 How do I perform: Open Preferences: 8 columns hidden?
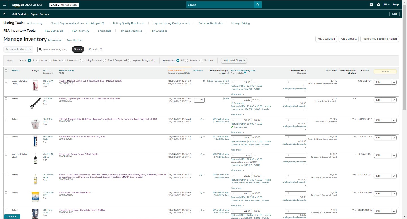point(380,39)
